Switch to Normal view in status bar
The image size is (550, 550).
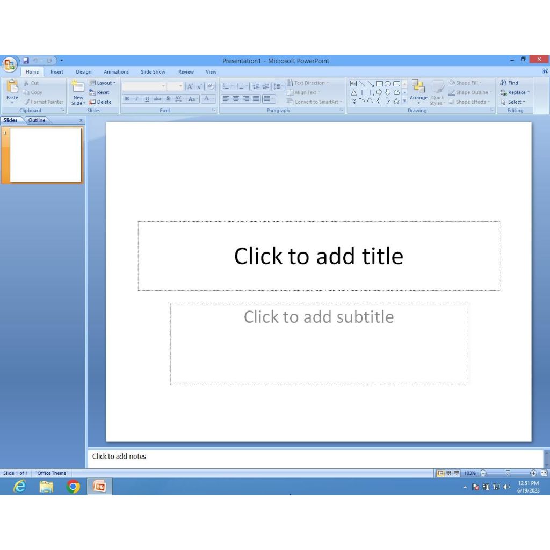click(440, 473)
